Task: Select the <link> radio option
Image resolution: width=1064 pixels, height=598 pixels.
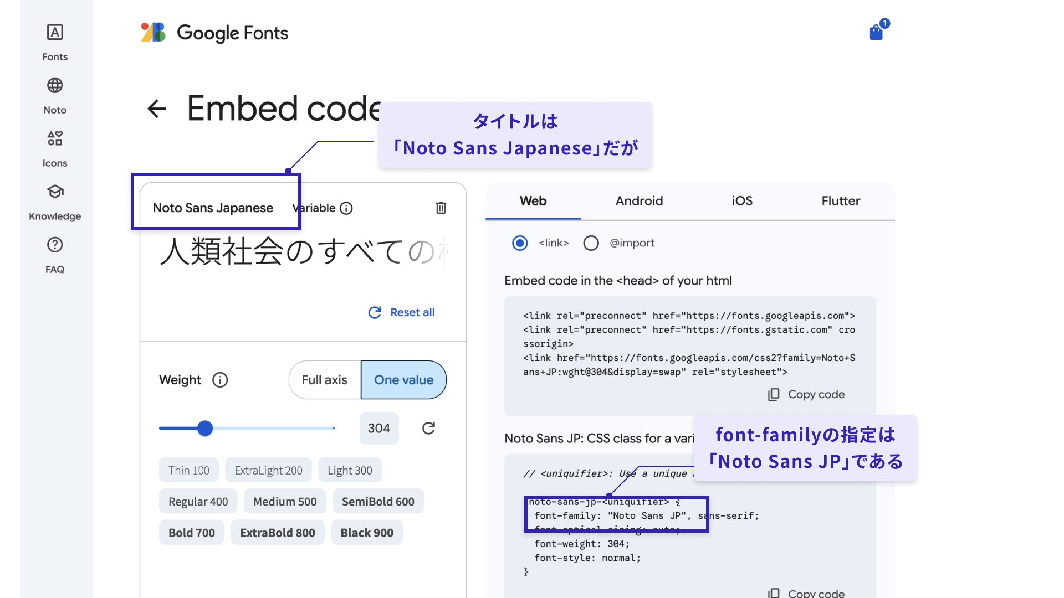Action: pyautogui.click(x=520, y=243)
